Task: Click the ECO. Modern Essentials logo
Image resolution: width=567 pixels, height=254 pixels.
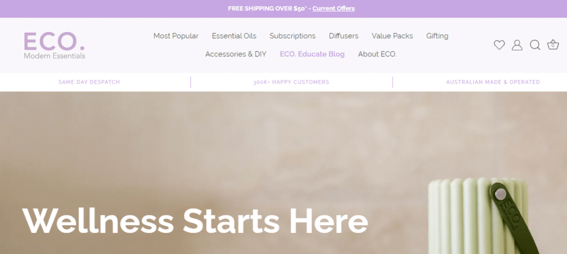Action: (x=55, y=45)
